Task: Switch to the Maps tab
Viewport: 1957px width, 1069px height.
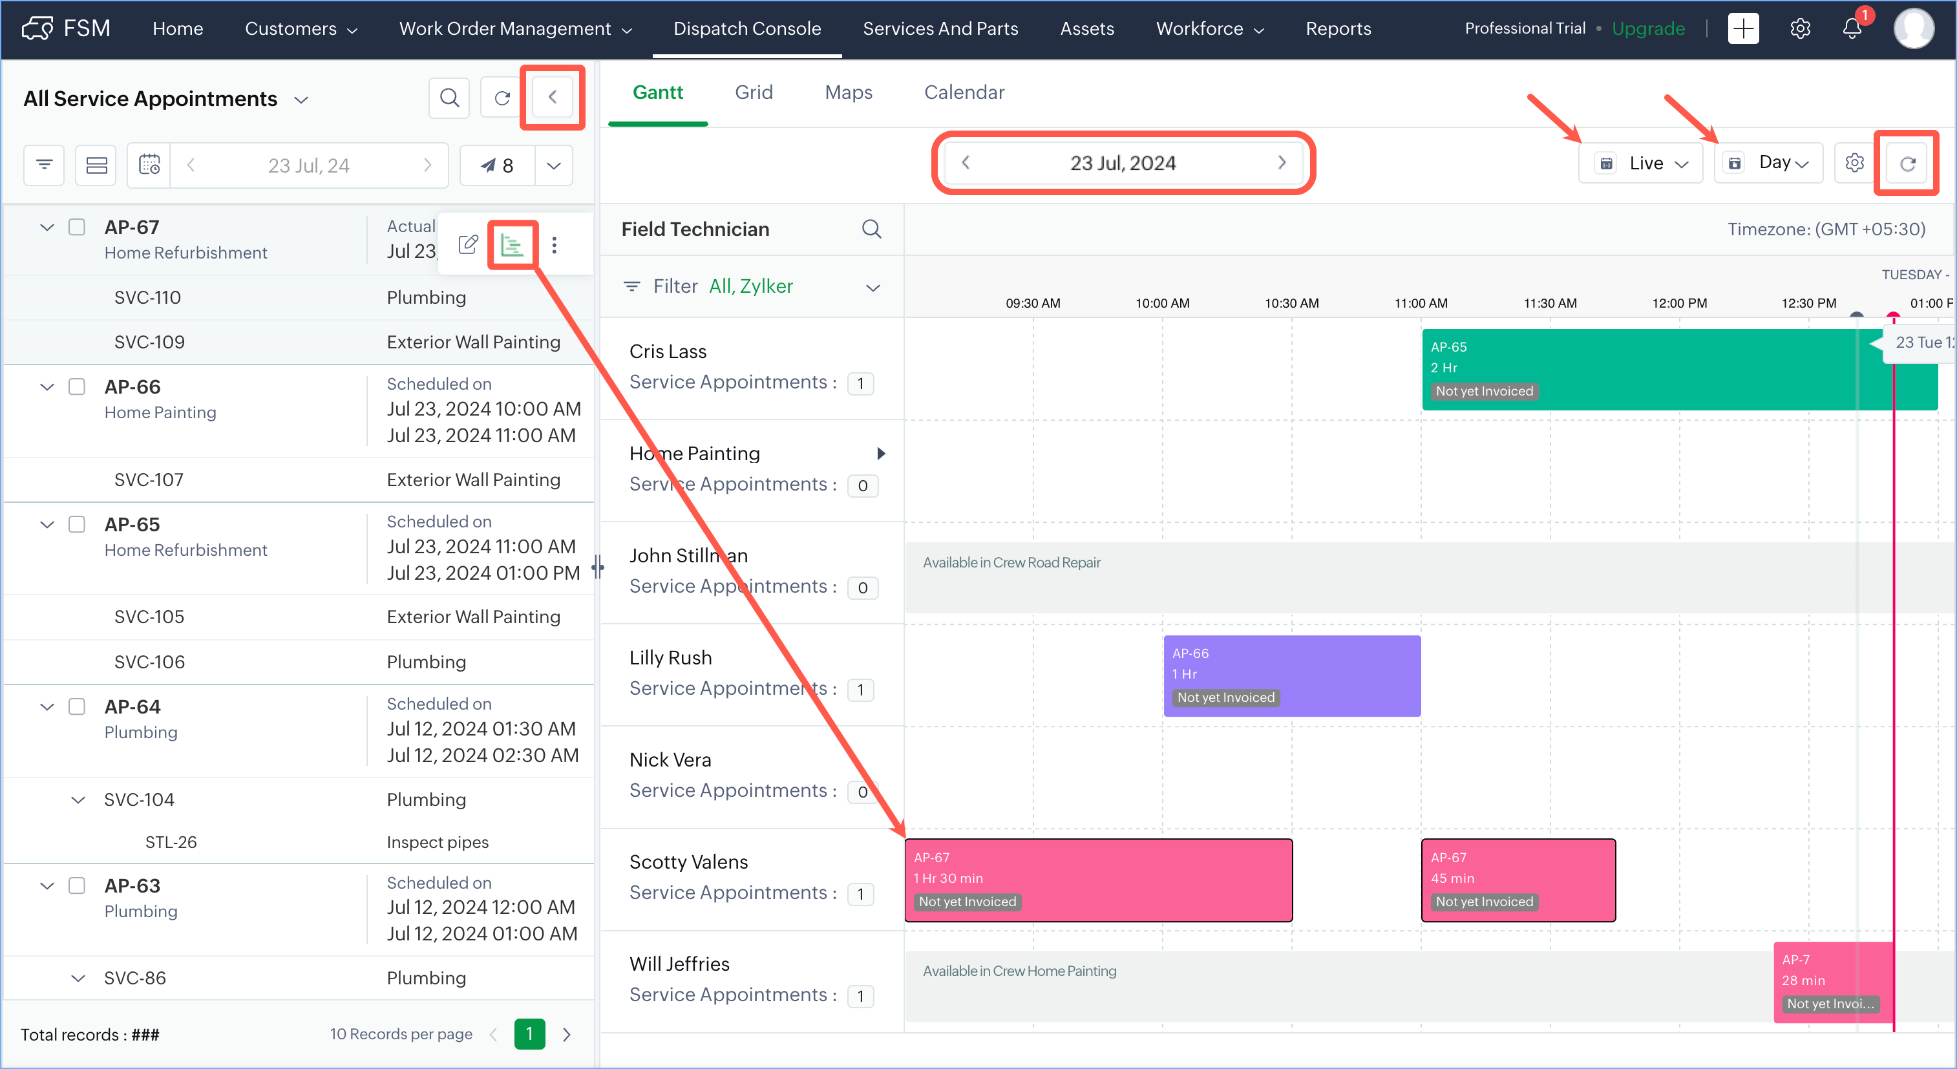Action: [848, 92]
